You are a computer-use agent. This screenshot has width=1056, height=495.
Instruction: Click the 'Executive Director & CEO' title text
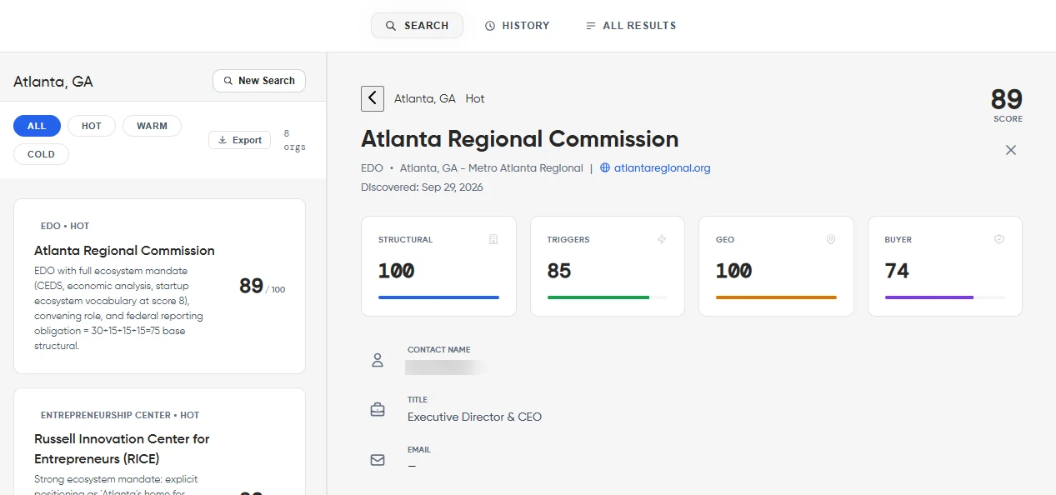(474, 417)
